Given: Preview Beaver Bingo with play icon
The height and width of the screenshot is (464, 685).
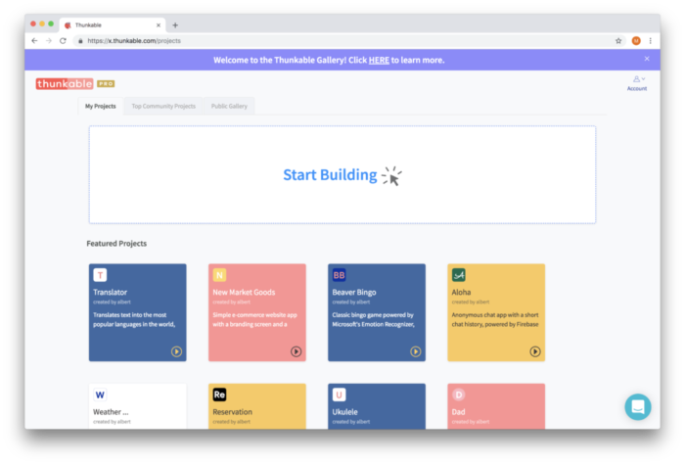Looking at the screenshot, I should point(416,351).
